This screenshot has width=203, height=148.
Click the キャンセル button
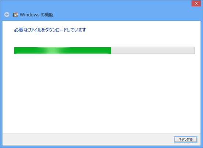185,139
